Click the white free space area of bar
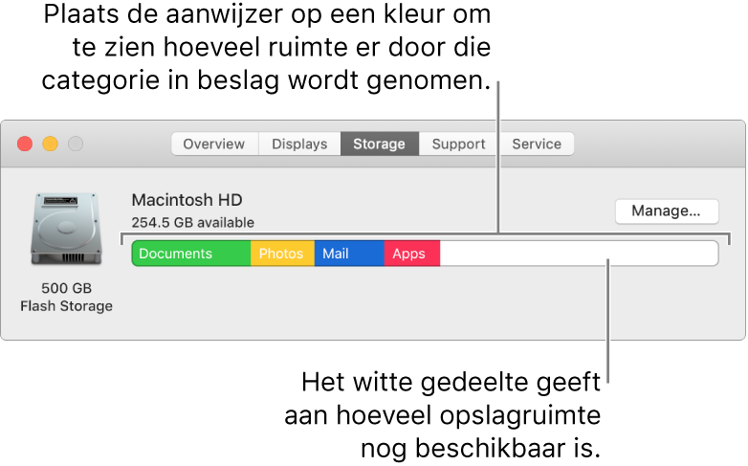This screenshot has height=466, width=748. (x=579, y=254)
